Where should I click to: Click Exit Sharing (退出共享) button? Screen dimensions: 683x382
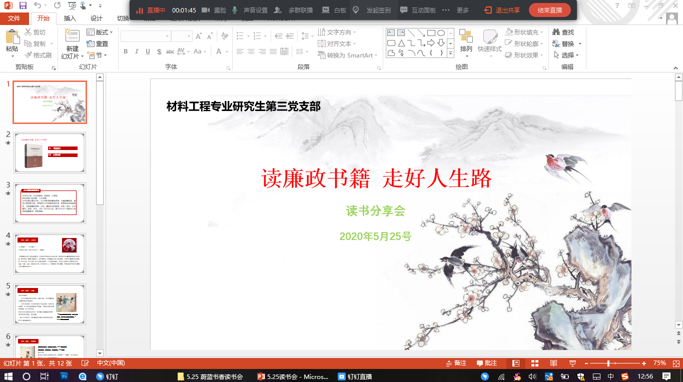[502, 10]
